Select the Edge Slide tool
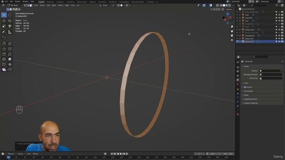The width and height of the screenshot is (285, 160). [x=4, y=64]
